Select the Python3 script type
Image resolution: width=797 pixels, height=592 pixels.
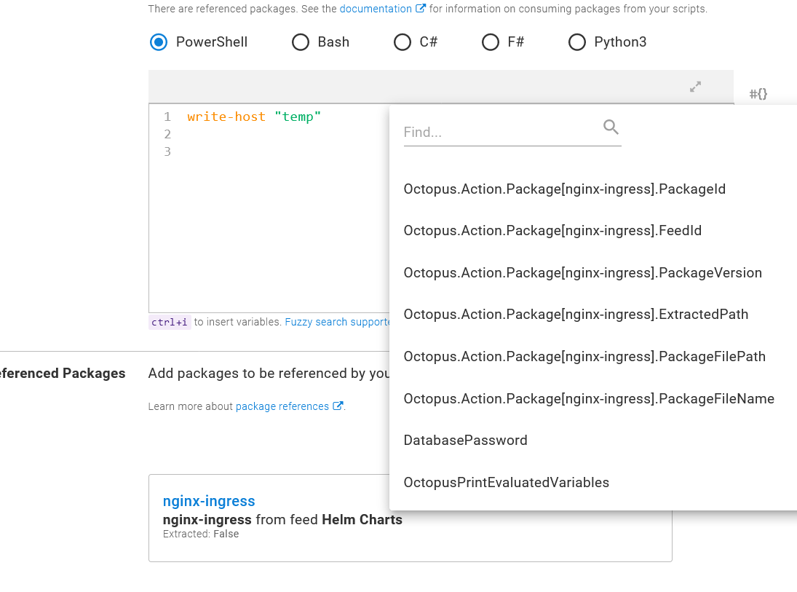pyautogui.click(x=577, y=42)
